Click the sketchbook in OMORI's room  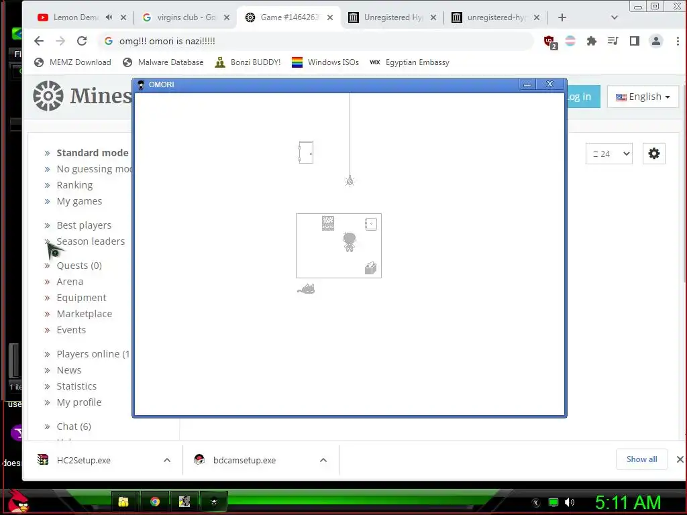tap(371, 224)
